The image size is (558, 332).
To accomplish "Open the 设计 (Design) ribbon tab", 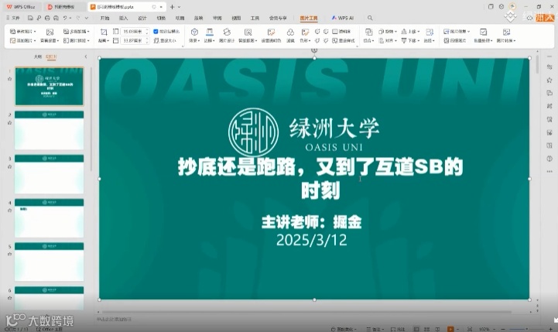I will coord(142,18).
